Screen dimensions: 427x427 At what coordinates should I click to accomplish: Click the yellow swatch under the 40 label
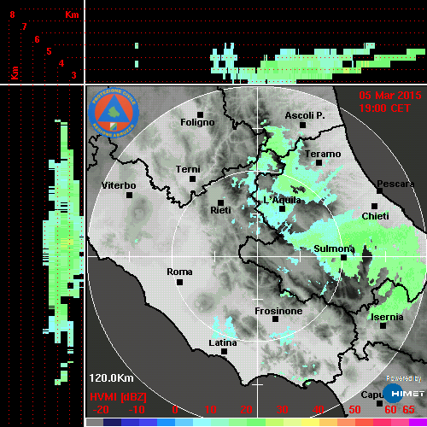pos(310,423)
